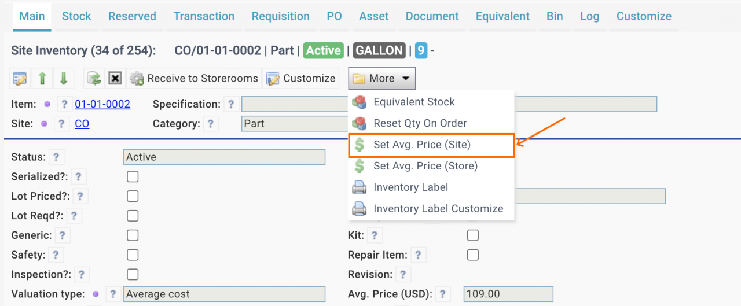Open item link 01-01-0002
This screenshot has height=306, width=741.
[x=102, y=105]
